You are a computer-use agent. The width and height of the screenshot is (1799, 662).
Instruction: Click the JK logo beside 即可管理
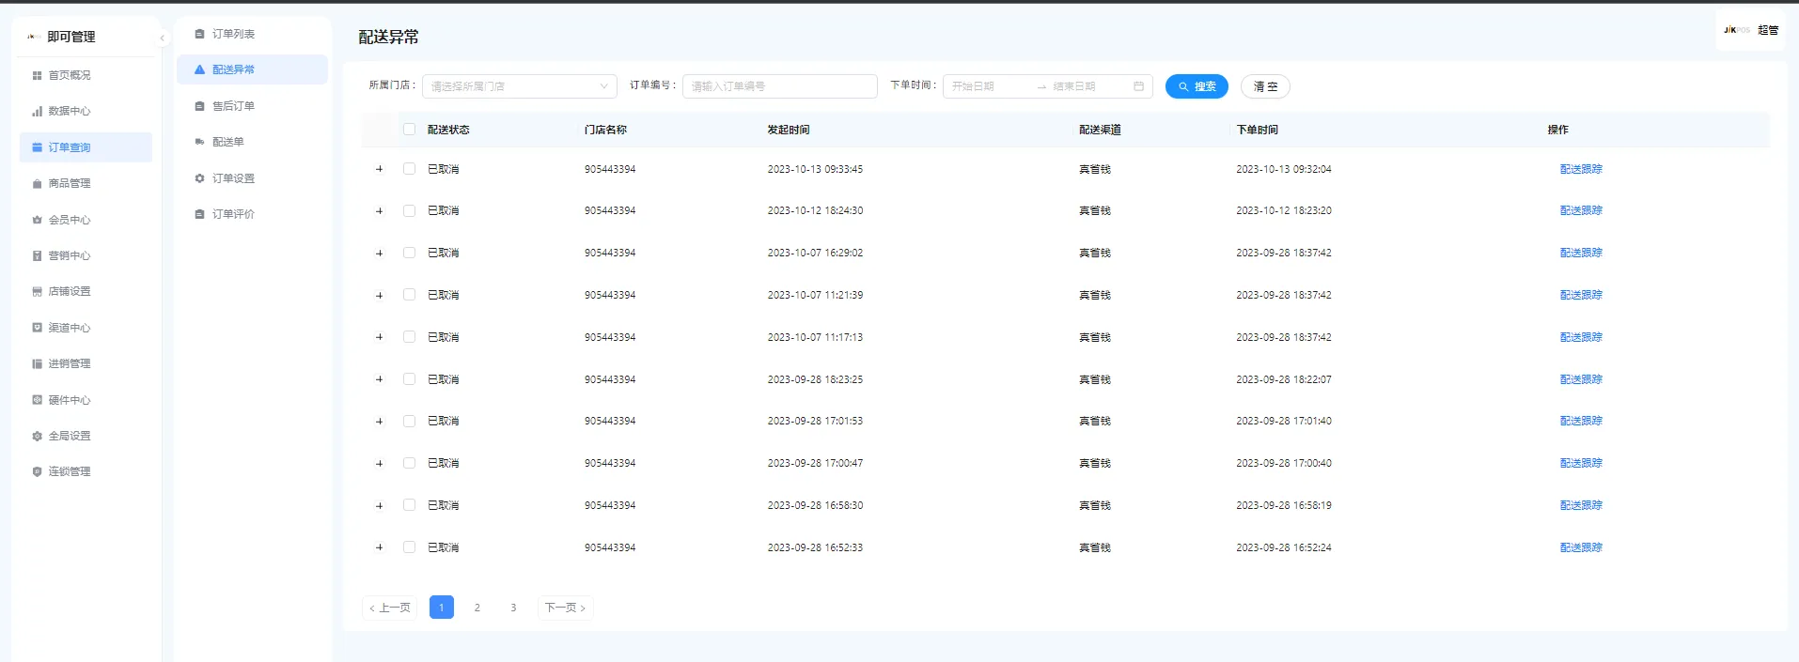pyautogui.click(x=33, y=37)
